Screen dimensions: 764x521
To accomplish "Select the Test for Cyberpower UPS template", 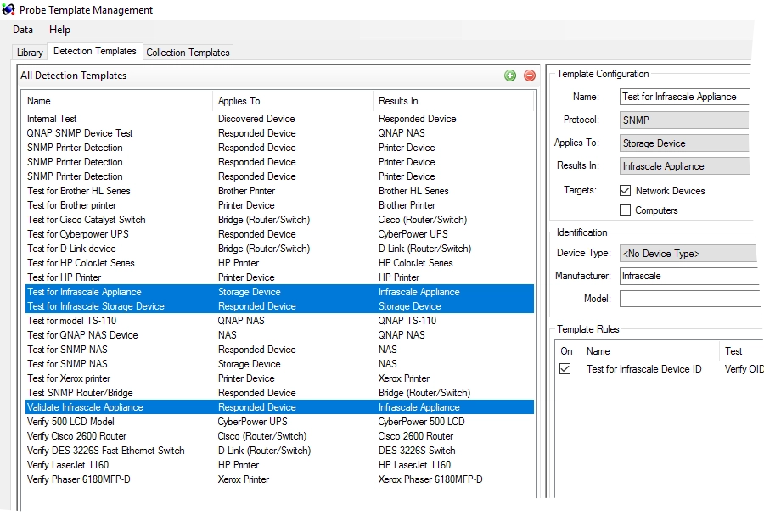I will [x=279, y=234].
